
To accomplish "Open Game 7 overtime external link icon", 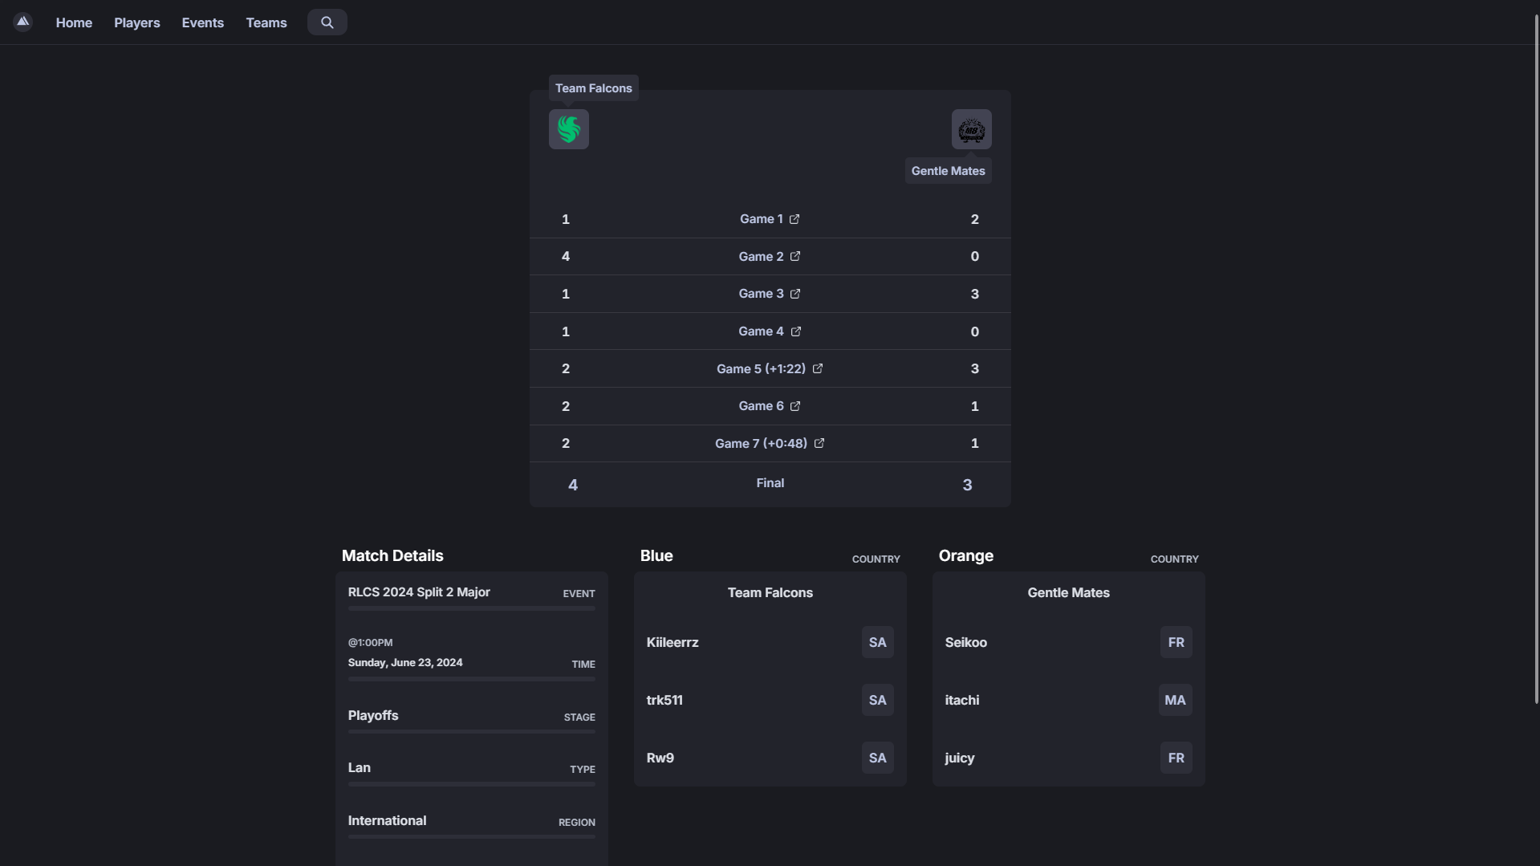I will [819, 443].
